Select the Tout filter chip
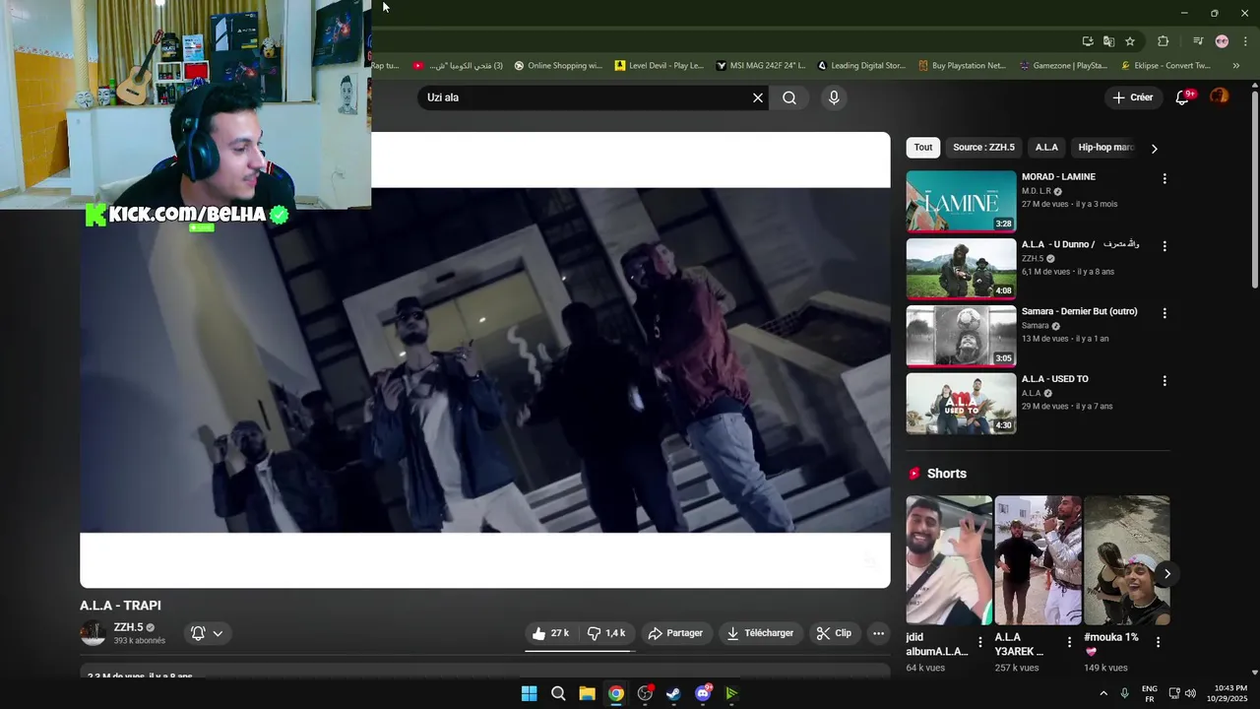Viewport: 1260px width, 709px height. click(923, 148)
